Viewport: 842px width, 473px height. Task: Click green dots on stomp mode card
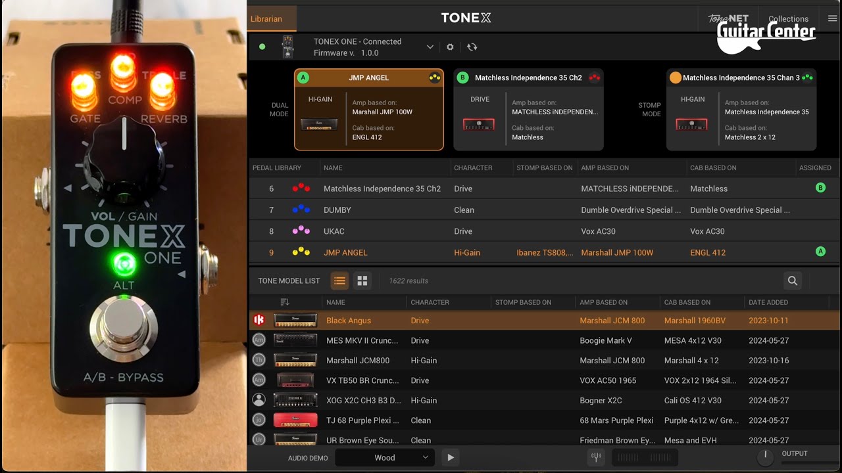(x=807, y=78)
